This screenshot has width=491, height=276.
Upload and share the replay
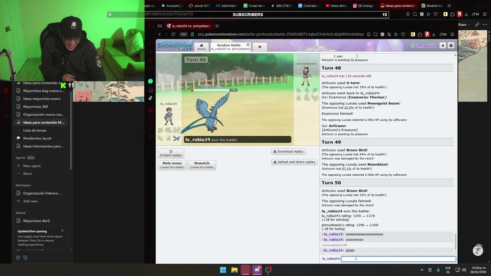point(294,162)
